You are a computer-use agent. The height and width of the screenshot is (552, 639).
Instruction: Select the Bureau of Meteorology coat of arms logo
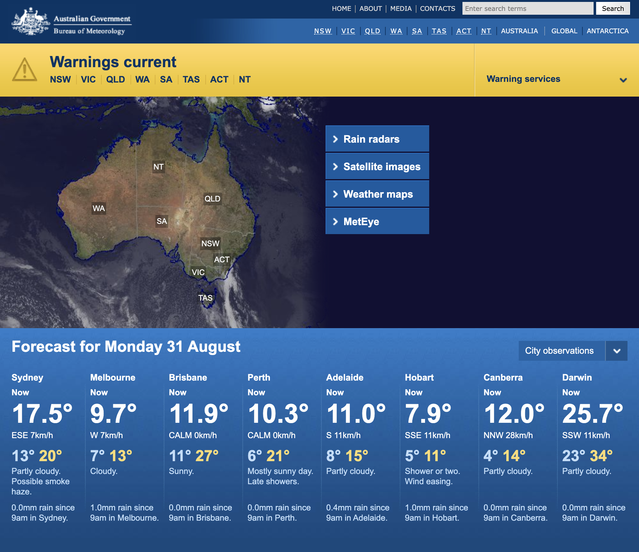pyautogui.click(x=30, y=21)
